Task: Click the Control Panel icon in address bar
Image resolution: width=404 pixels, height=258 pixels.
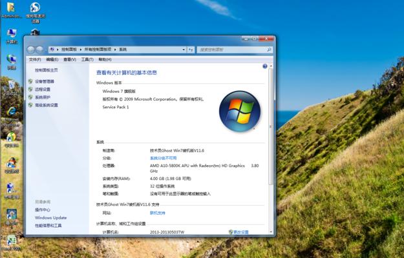Action: point(52,49)
